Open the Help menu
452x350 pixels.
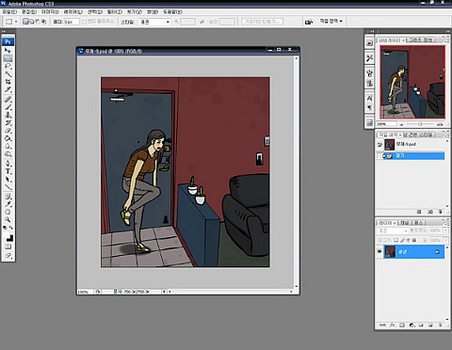click(172, 12)
